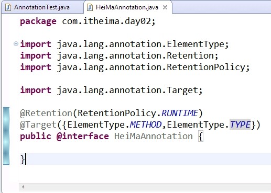Screen dimensions: 271x193
Task: Click the RUNTIME constant in Retention
Action: tap(180, 113)
